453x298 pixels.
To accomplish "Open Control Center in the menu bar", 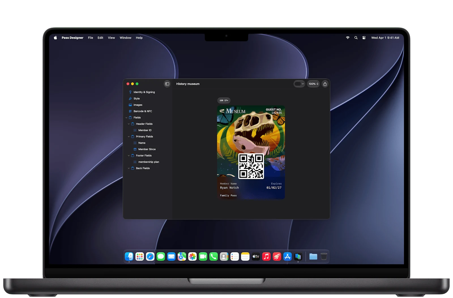I will click(x=364, y=38).
